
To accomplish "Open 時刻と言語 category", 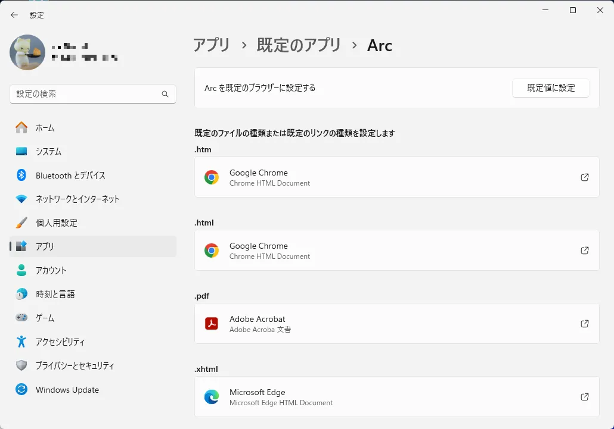I will [x=93, y=294].
